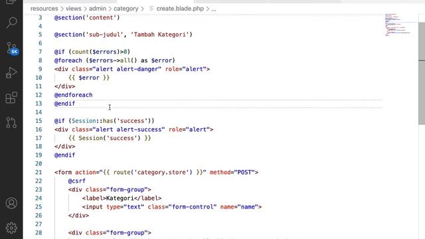425x239 pixels.
Task: Open the Search view in activity bar
Action: click(x=11, y=23)
